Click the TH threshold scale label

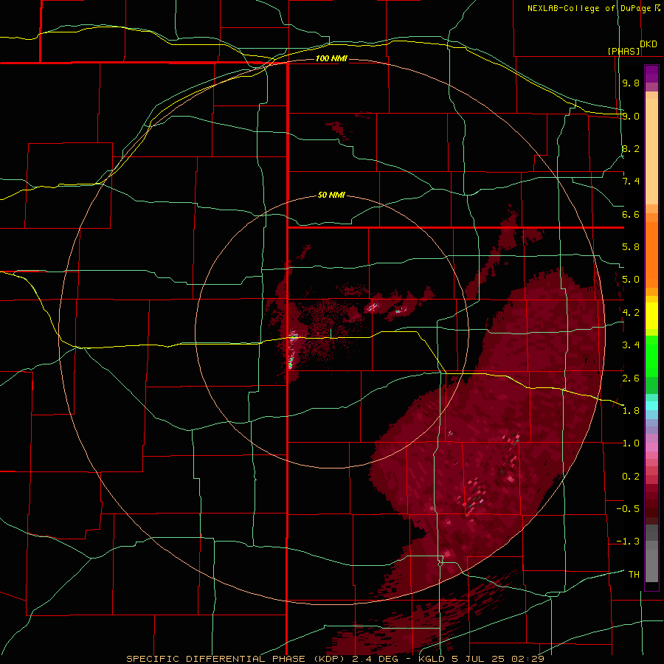[634, 575]
